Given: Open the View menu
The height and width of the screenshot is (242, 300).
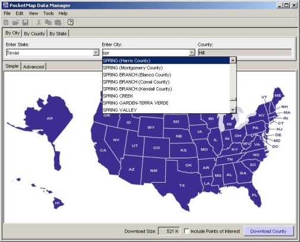Looking at the screenshot, I should pyautogui.click(x=33, y=14).
